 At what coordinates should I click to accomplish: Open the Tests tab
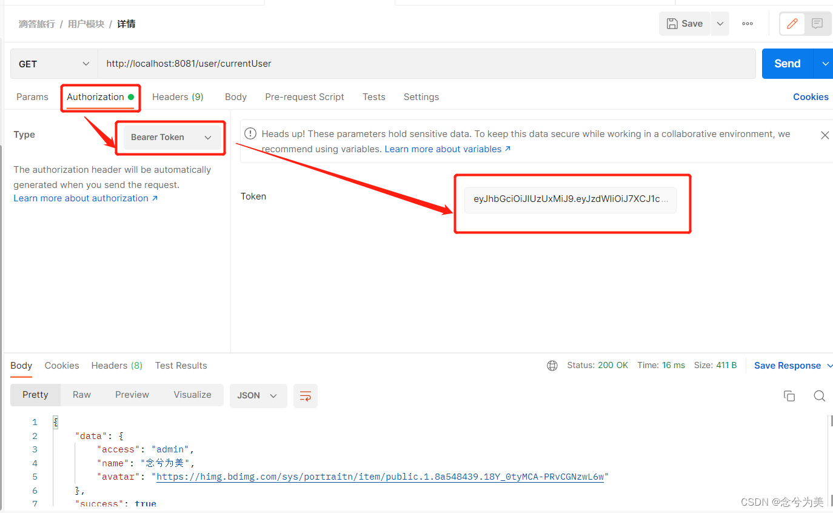click(374, 97)
